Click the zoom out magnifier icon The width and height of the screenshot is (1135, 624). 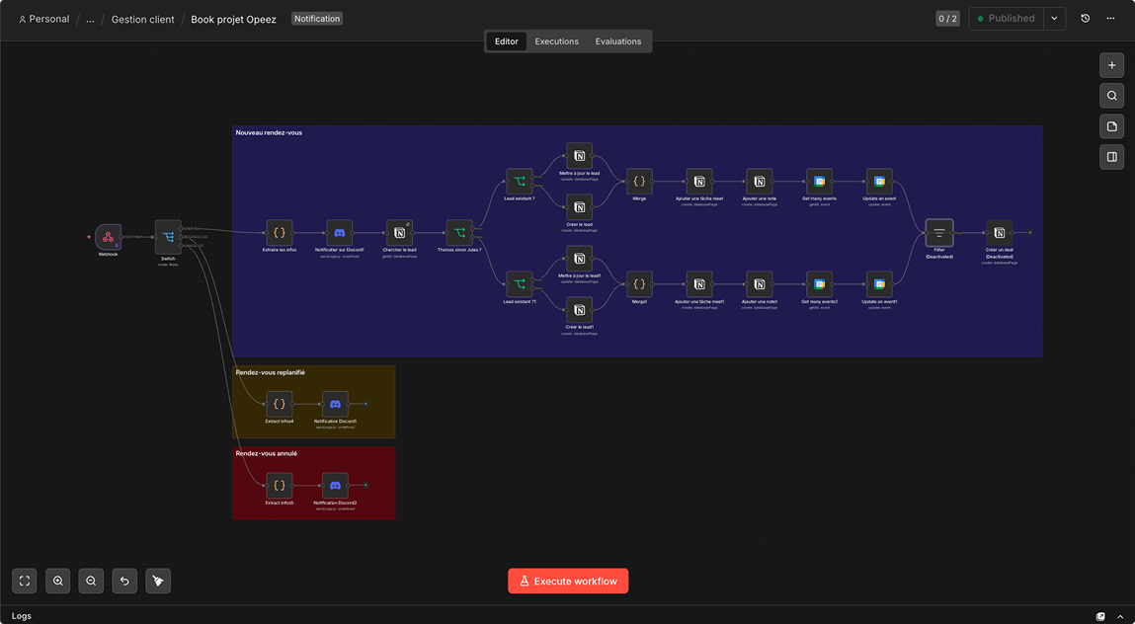[91, 581]
